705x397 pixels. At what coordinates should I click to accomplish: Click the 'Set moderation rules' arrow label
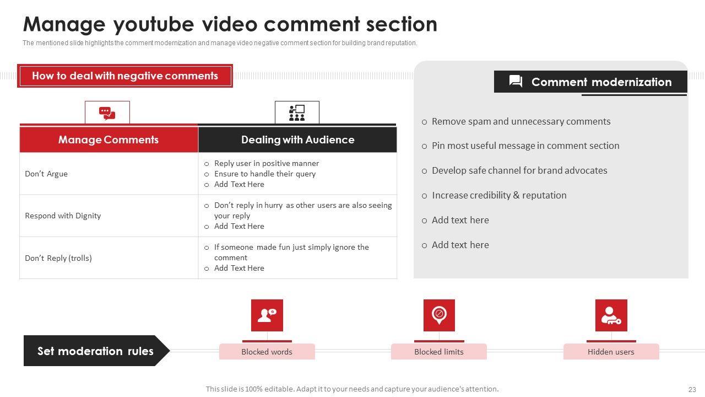tap(96, 351)
